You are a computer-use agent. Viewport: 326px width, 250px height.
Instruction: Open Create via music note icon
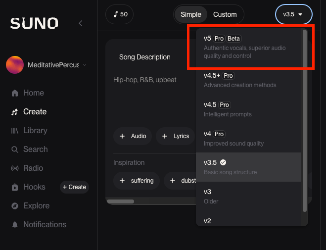click(x=15, y=112)
